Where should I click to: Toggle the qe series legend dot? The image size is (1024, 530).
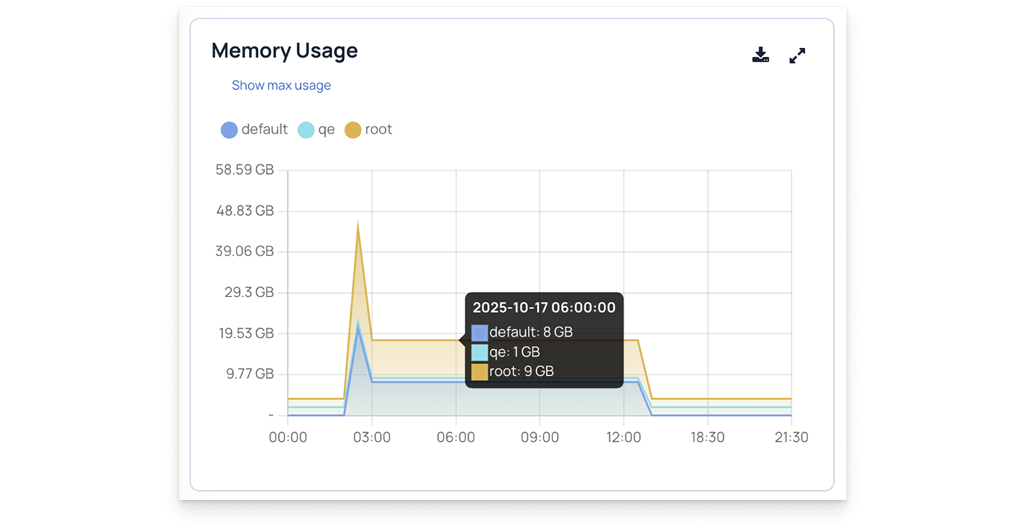[306, 130]
